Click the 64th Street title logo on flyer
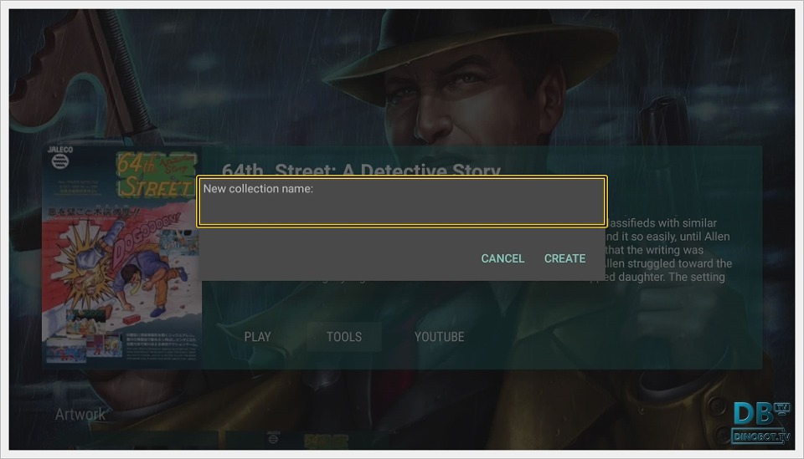Screen dimensions: 804x459 pos(157,176)
